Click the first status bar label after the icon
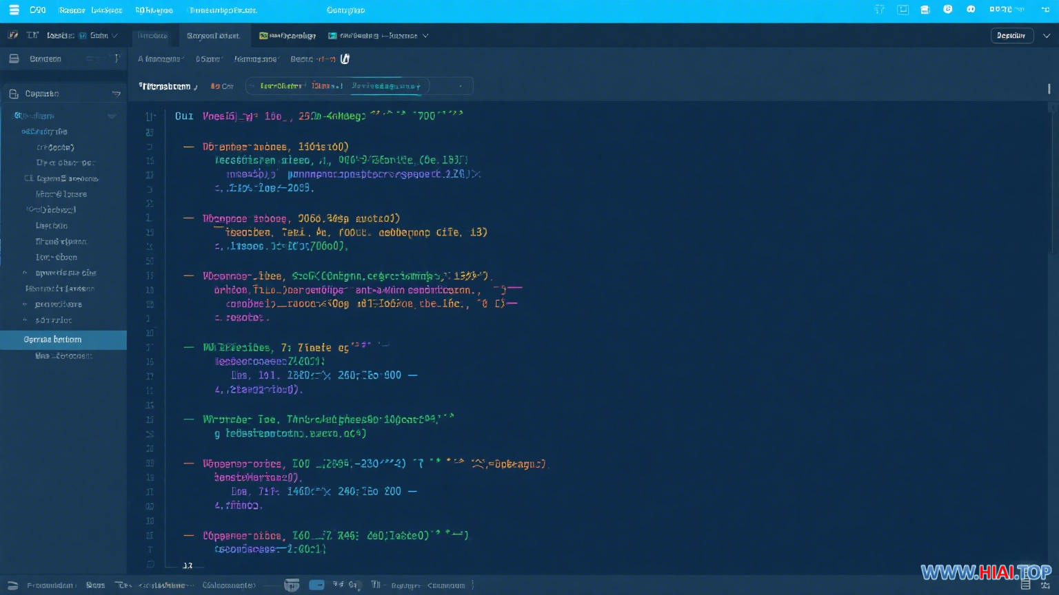 50,585
